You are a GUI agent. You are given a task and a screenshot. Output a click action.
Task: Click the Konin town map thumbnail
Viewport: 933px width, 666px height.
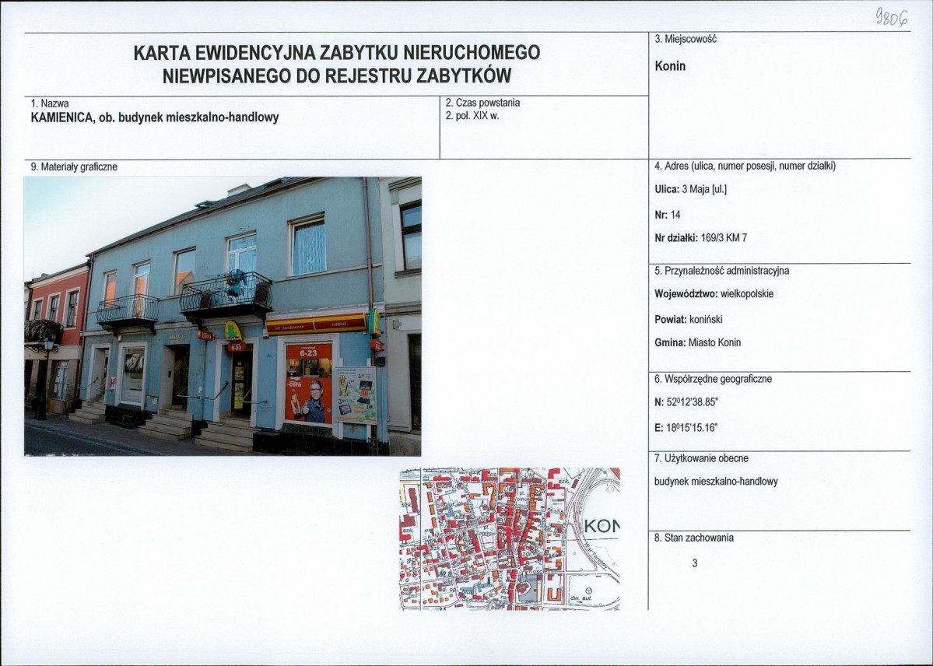pyautogui.click(x=510, y=538)
